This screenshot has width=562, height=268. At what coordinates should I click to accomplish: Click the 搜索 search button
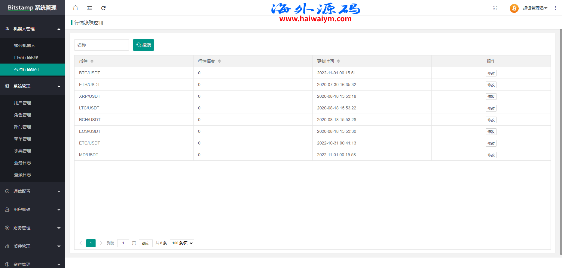(143, 45)
